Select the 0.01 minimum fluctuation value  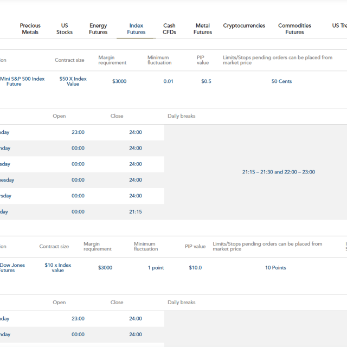(169, 81)
